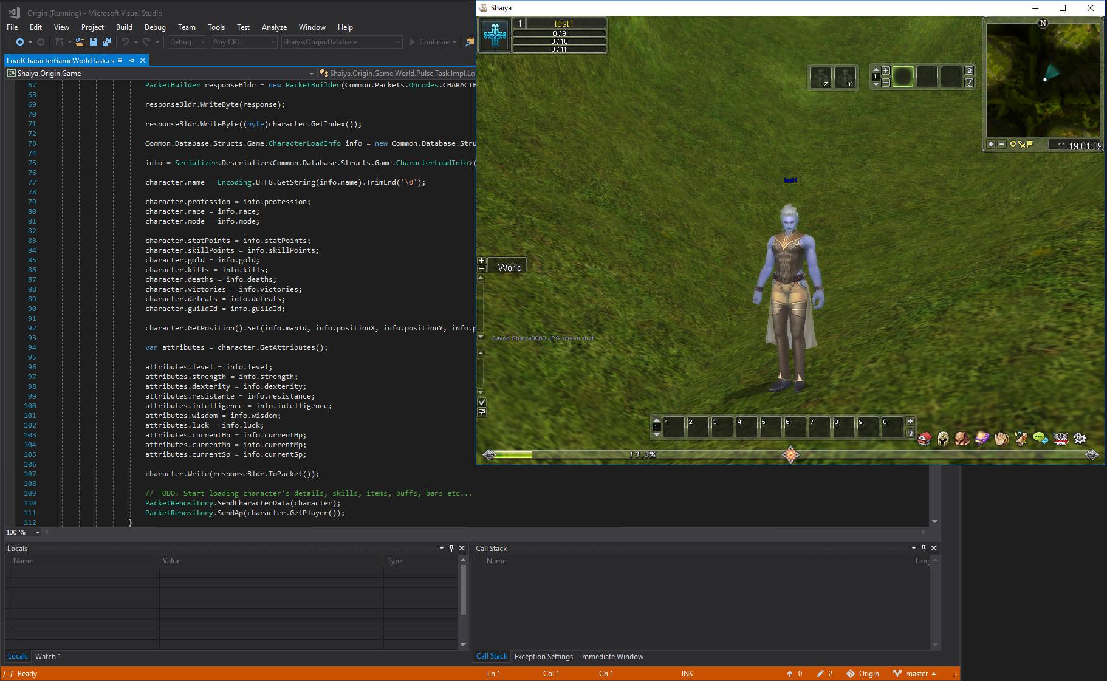The height and width of the screenshot is (681, 1107).
Task: Open the Analyze menu
Action: click(x=274, y=27)
